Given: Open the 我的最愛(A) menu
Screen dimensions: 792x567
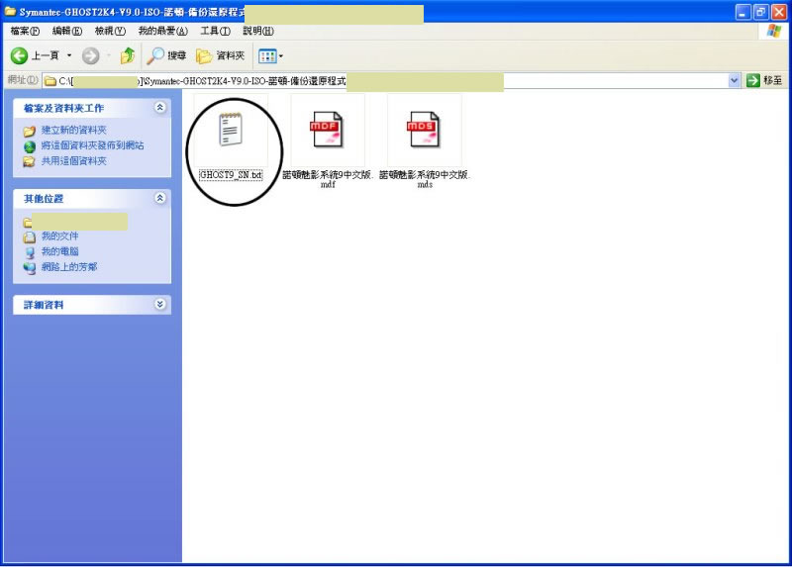Looking at the screenshot, I should tap(162, 31).
